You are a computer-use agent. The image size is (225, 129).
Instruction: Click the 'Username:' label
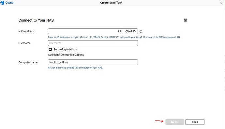[25, 43]
